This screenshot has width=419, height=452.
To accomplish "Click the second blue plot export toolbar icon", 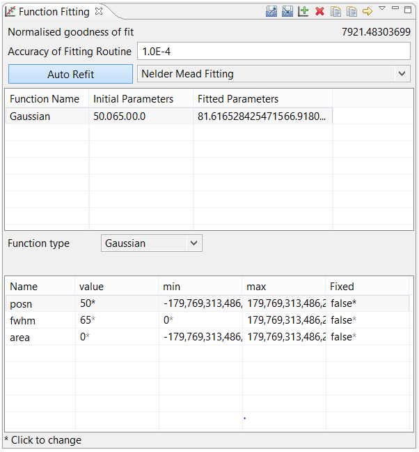I will coord(287,11).
